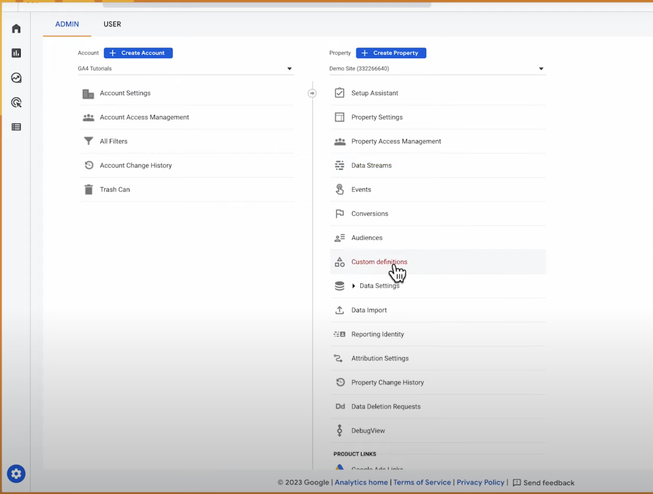Click the All Filters funnel icon
The width and height of the screenshot is (653, 494).
point(89,141)
